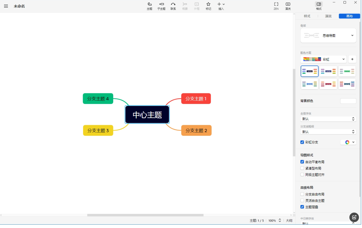Image resolution: width=362 pixels, height=228 pixels.
Task: Click the 概要 summary tool
Action: tap(185, 6)
